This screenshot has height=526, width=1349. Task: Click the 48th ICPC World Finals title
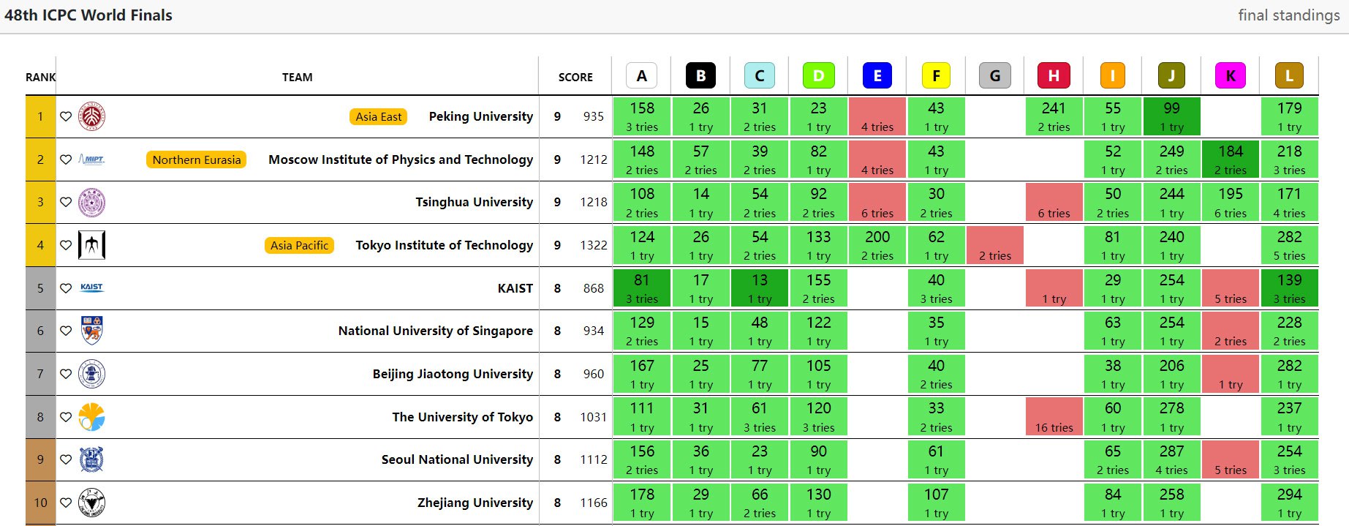(x=88, y=15)
